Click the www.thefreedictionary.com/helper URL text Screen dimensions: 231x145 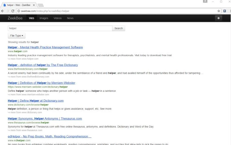click(x=28, y=69)
